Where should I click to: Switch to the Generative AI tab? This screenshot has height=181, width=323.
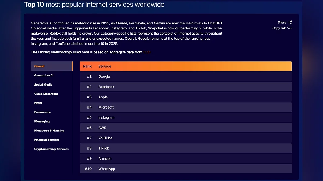pyautogui.click(x=44, y=75)
